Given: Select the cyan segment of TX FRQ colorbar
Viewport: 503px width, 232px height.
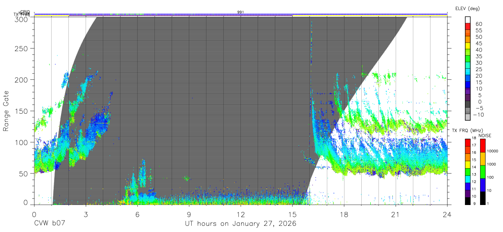Looking at the screenshot, I should pyautogui.click(x=467, y=179).
